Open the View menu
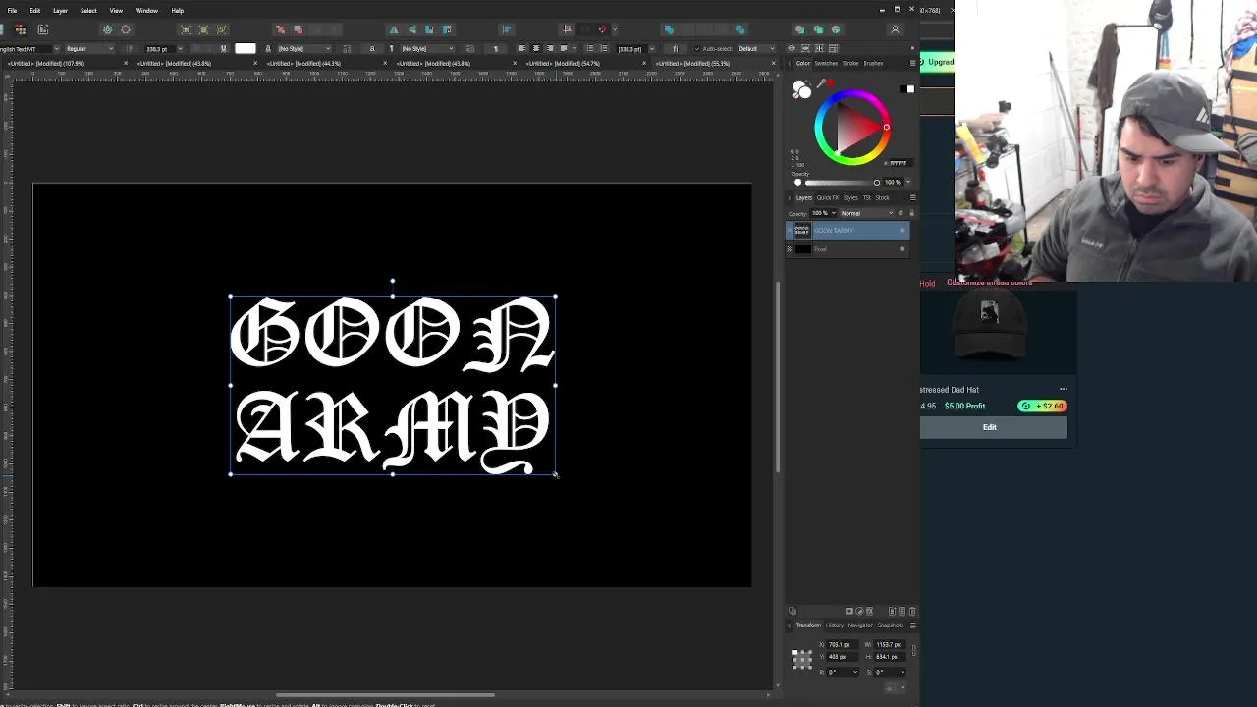 [116, 10]
